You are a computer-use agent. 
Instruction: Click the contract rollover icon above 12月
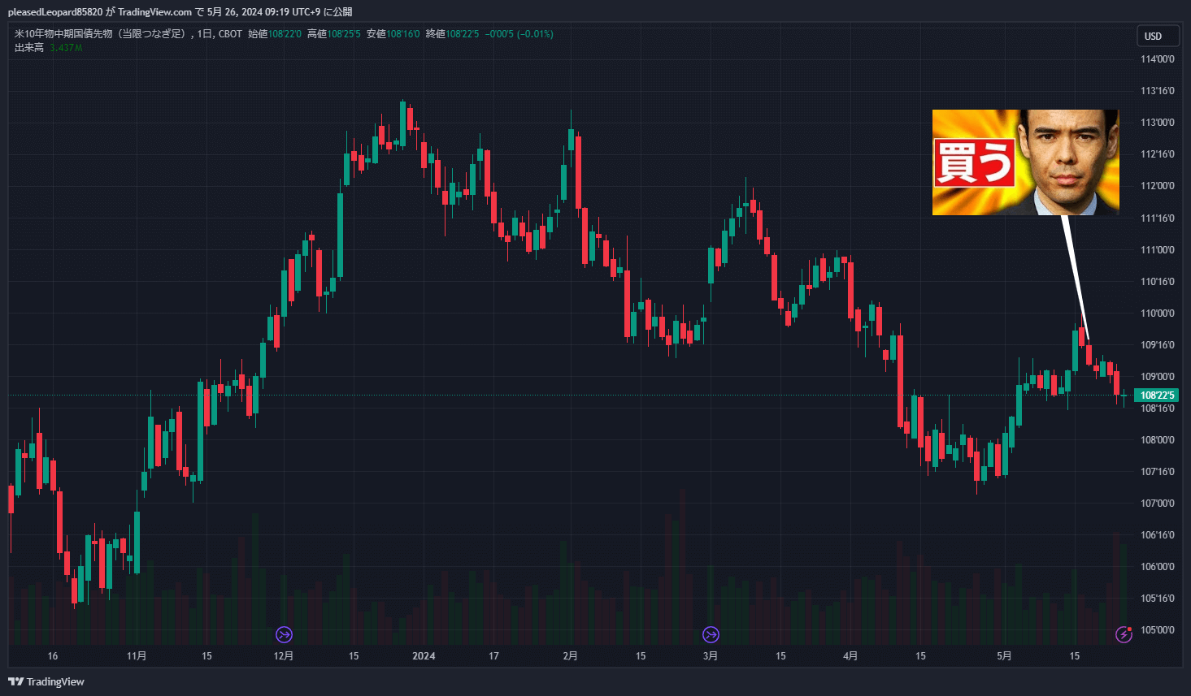[284, 634]
